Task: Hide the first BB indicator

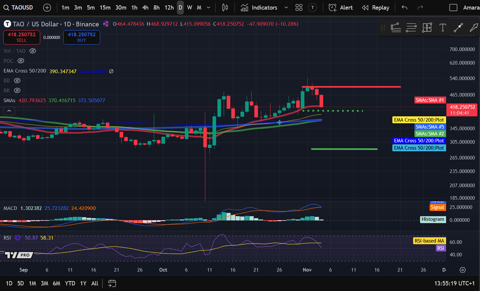Action: (x=17, y=80)
